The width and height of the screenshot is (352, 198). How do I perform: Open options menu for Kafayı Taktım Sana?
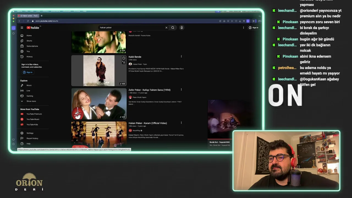[x=181, y=90]
